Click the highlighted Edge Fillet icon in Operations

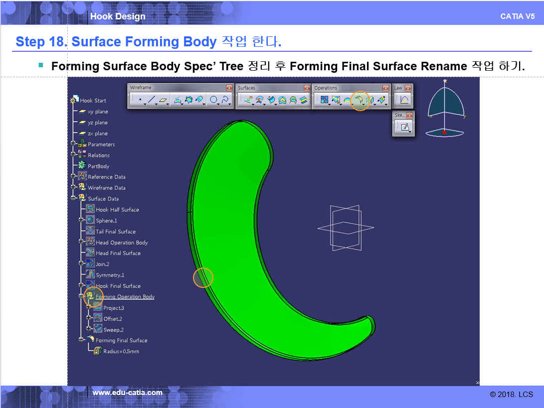click(359, 100)
